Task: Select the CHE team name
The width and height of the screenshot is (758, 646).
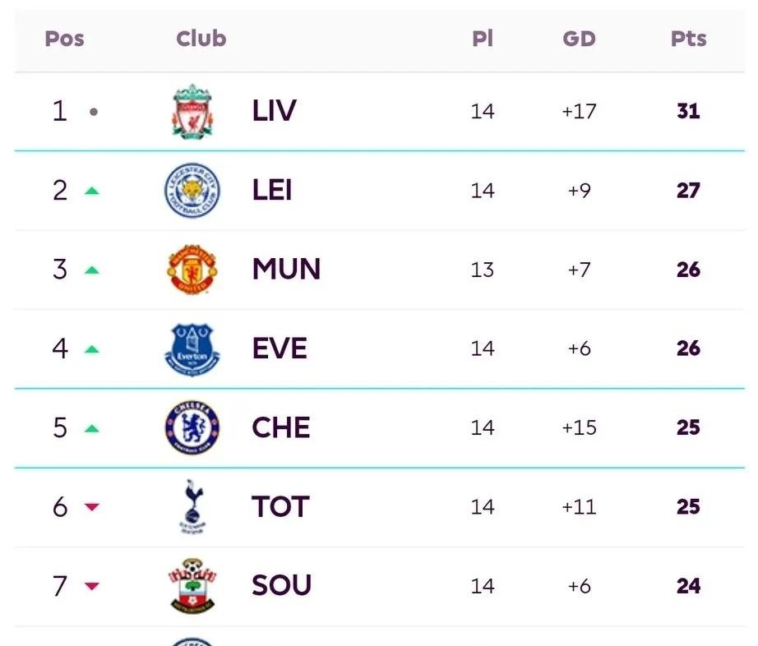Action: click(x=281, y=427)
